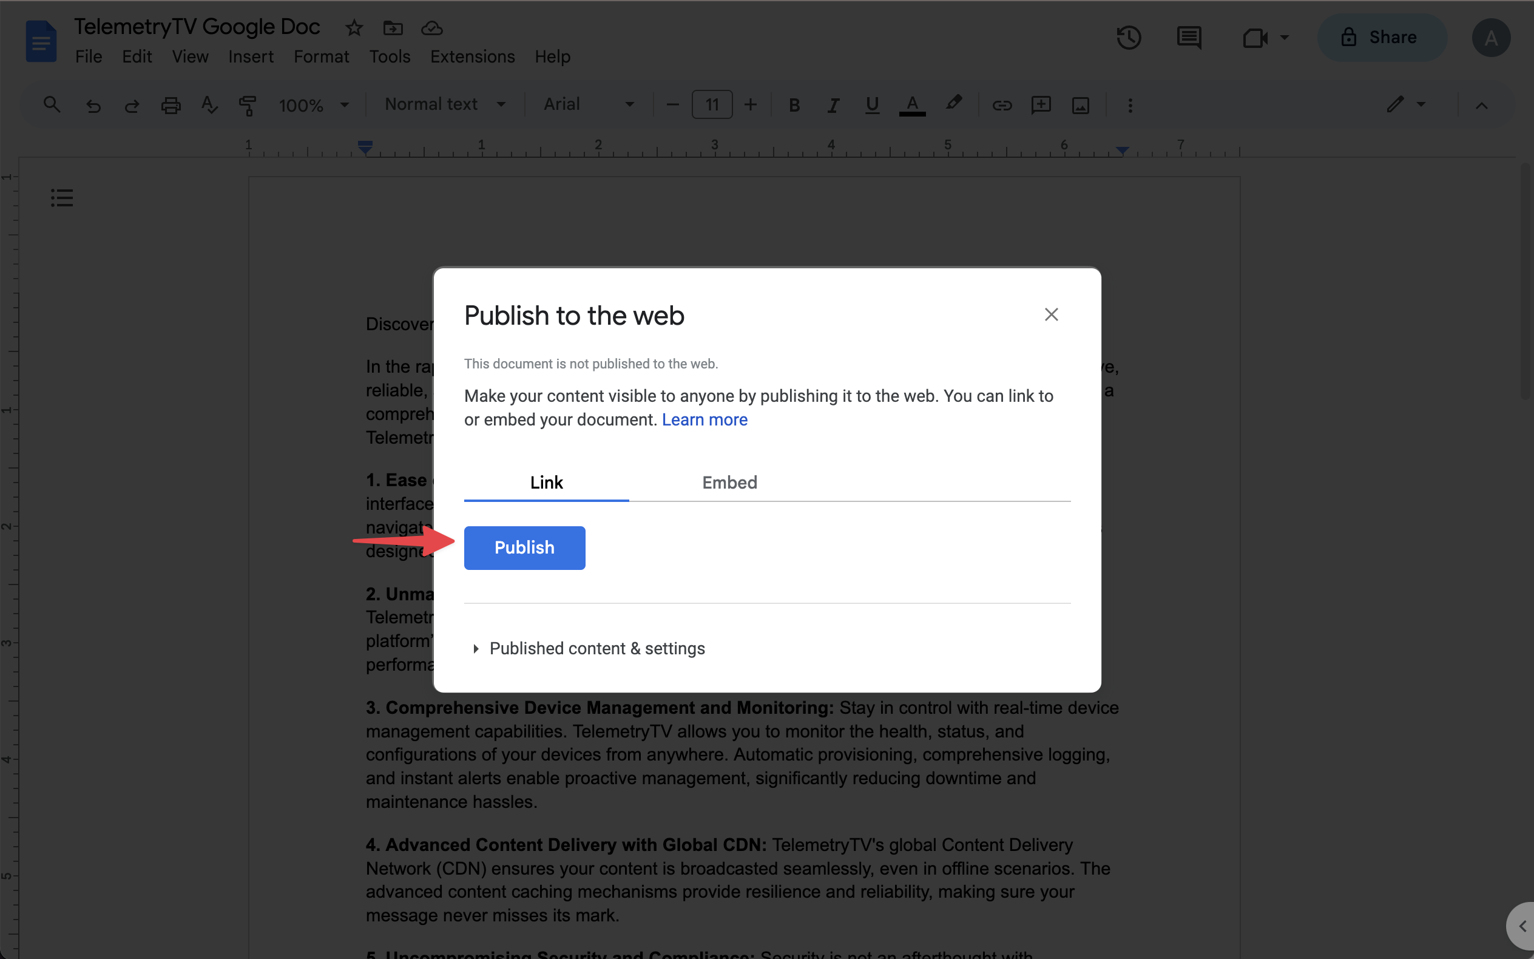The width and height of the screenshot is (1534, 959).
Task: Expand Published content & settings
Action: [x=596, y=648]
